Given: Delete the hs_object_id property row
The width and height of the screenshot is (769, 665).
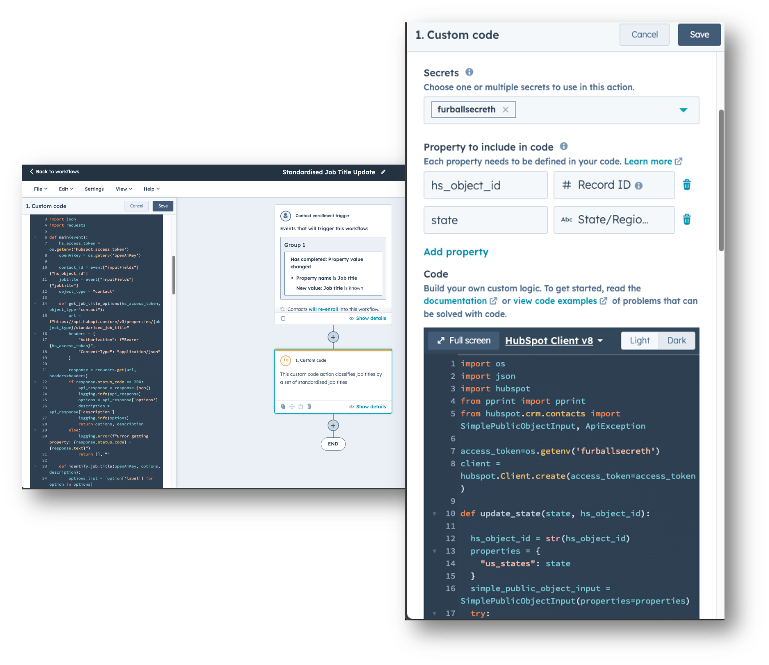Looking at the screenshot, I should point(686,185).
